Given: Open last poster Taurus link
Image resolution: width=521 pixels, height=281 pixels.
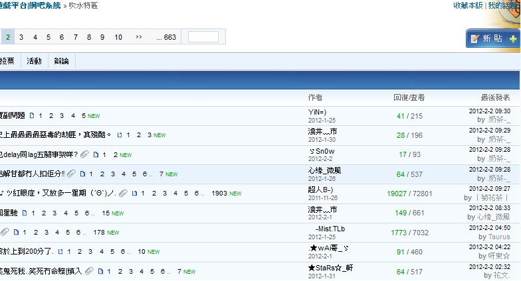Looking at the screenshot, I should click(498, 237).
